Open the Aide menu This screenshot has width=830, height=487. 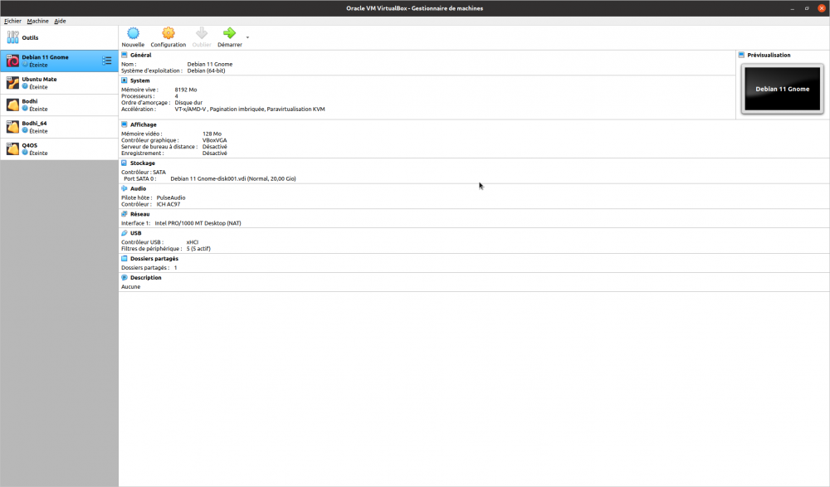[x=60, y=22]
